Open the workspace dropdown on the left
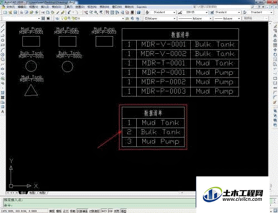The width and height of the screenshot is (278, 213). [39, 18]
